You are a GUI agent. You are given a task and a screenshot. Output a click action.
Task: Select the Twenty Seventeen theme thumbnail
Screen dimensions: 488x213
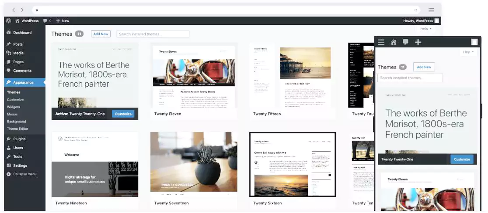click(x=194, y=164)
